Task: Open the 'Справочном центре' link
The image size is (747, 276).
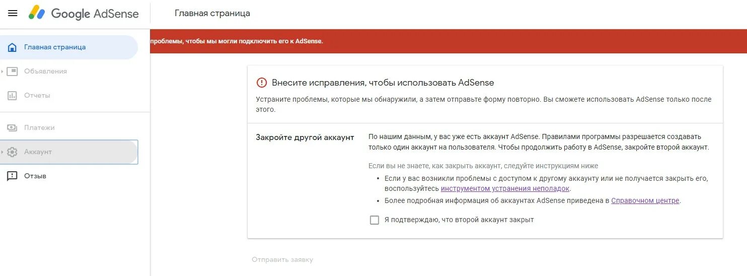Action: (645, 201)
